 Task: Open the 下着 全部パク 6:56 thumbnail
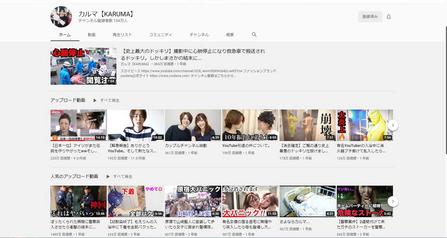point(136,201)
